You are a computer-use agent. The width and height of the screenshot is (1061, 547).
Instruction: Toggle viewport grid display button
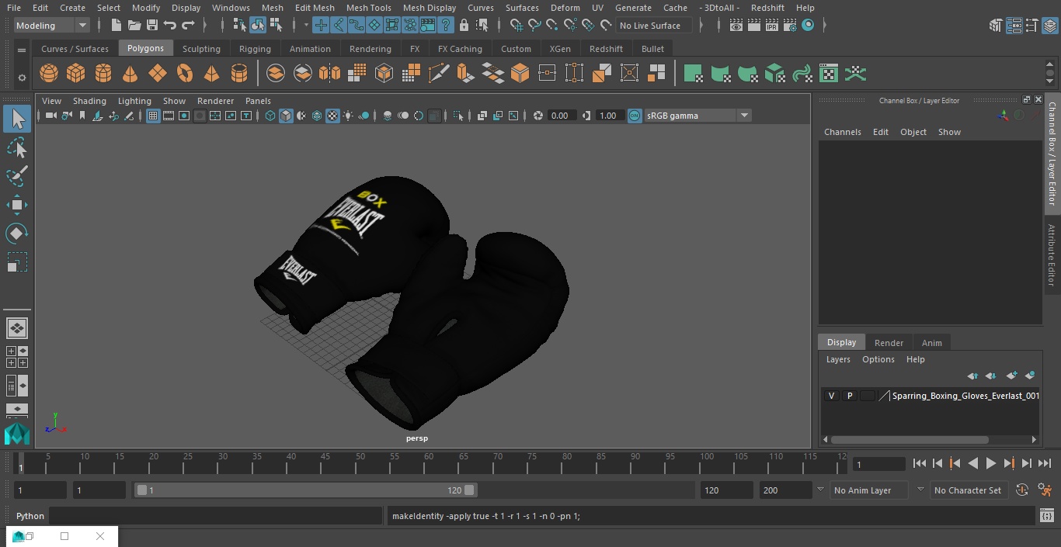153,116
